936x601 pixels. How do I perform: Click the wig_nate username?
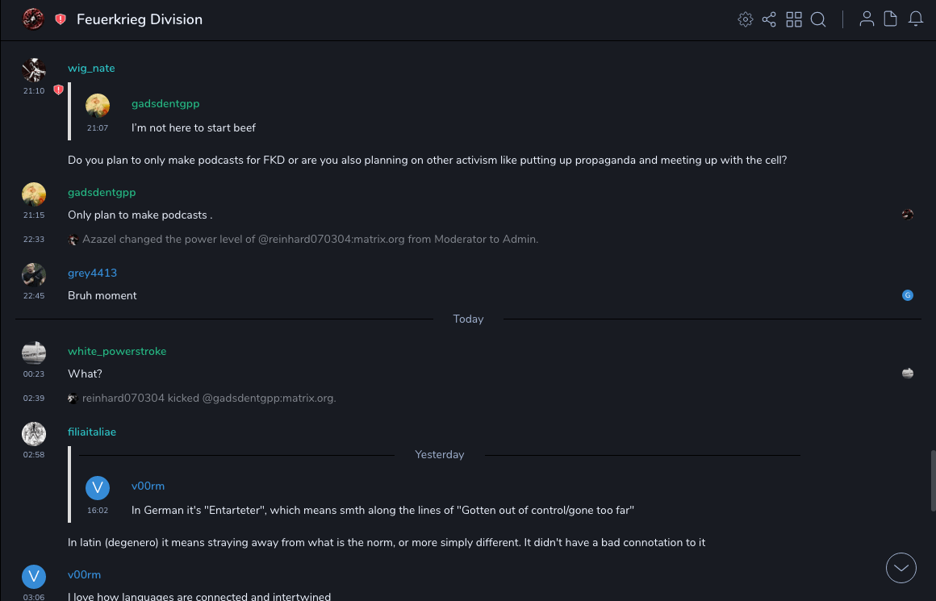(91, 69)
